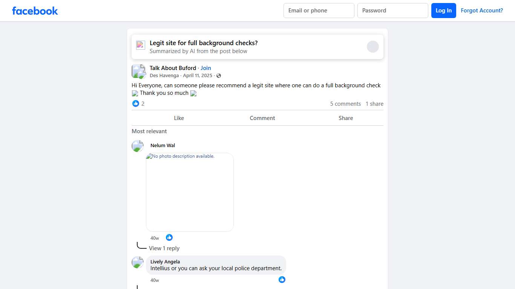Click Nelum Wal's profile picture
The width and height of the screenshot is (515, 289).
pos(138,146)
